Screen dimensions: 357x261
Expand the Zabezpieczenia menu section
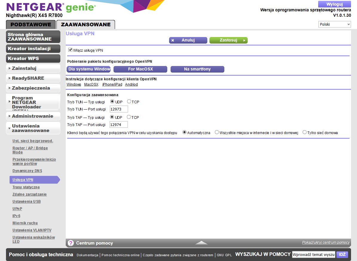pos(33,88)
